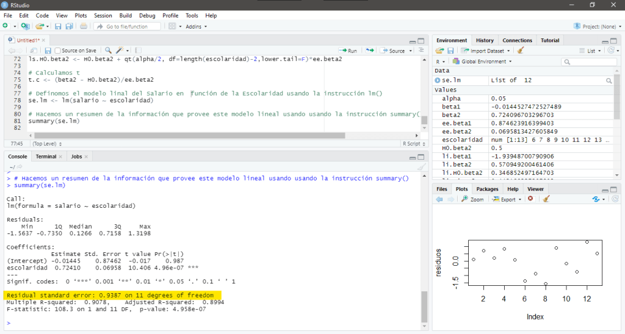Image resolution: width=625 pixels, height=334 pixels.
Task: Click the Zoom button in Plots pane
Action: pyautogui.click(x=472, y=199)
